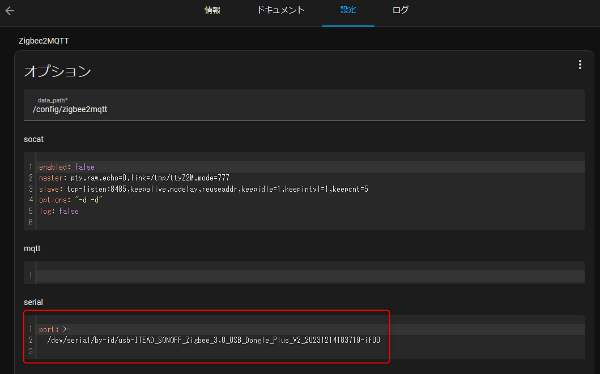600x374 pixels.
Task: Open the three-dot options menu
Action: point(580,65)
